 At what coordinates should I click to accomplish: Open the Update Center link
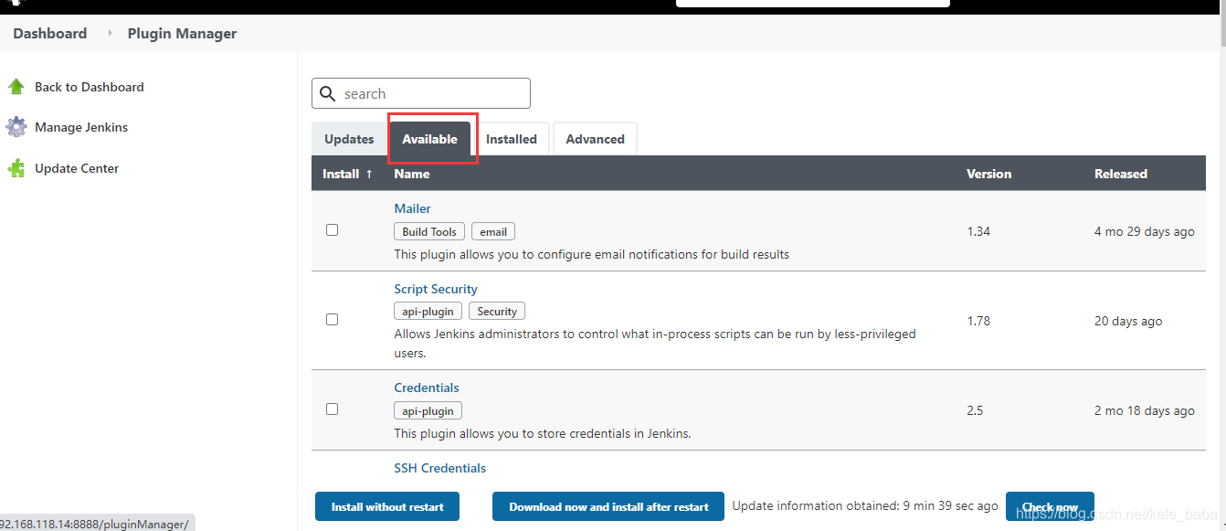(77, 168)
